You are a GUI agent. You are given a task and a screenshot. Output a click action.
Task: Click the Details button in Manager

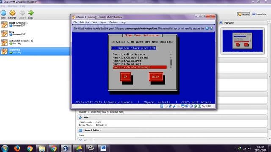(243, 14)
